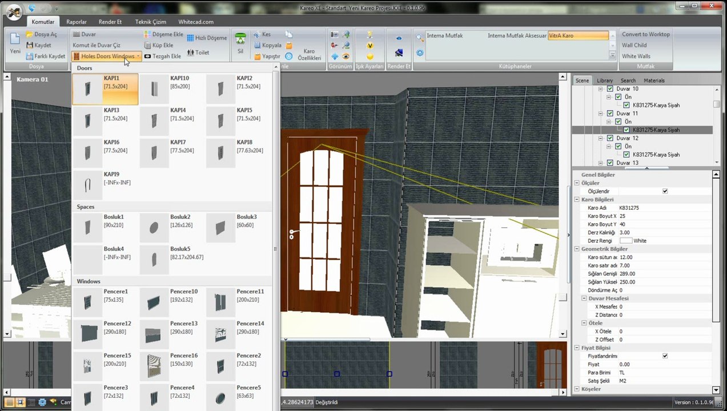The height and width of the screenshot is (411, 727).
Task: Open the Karo Özellikleri tool
Action: (x=309, y=54)
